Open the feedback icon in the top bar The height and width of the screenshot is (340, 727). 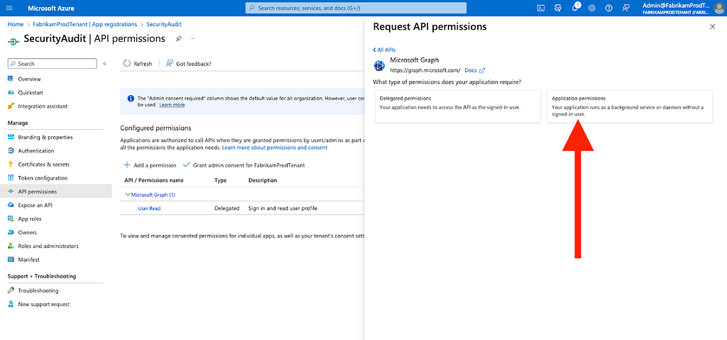point(626,8)
